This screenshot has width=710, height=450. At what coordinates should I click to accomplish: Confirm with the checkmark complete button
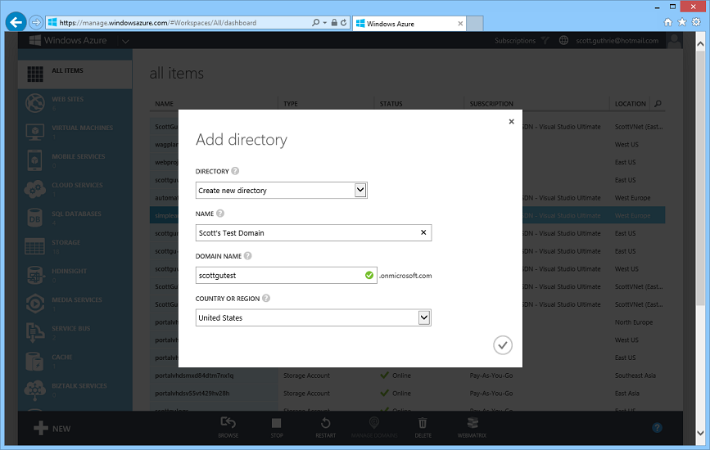coord(503,345)
